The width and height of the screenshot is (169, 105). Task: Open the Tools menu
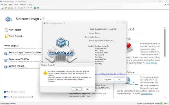click(16, 5)
